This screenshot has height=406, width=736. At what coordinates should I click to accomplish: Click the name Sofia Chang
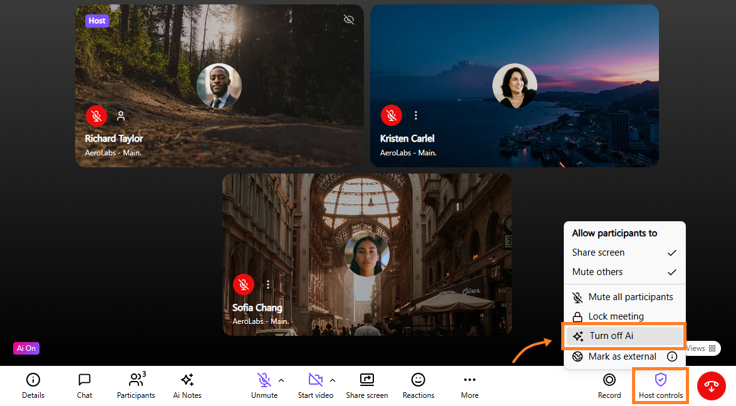pos(257,308)
